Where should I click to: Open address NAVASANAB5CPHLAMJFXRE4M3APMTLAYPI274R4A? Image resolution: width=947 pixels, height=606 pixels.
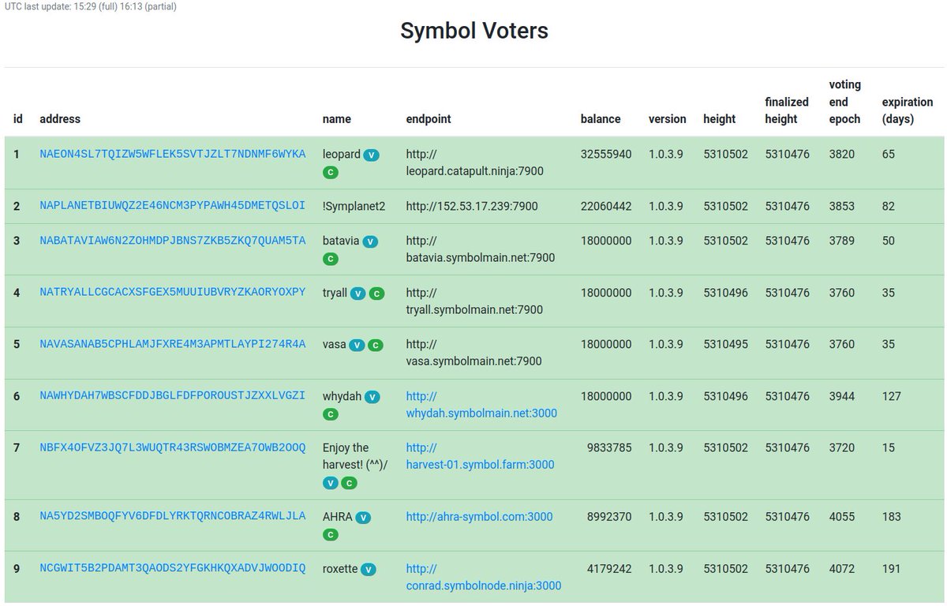[x=173, y=344]
